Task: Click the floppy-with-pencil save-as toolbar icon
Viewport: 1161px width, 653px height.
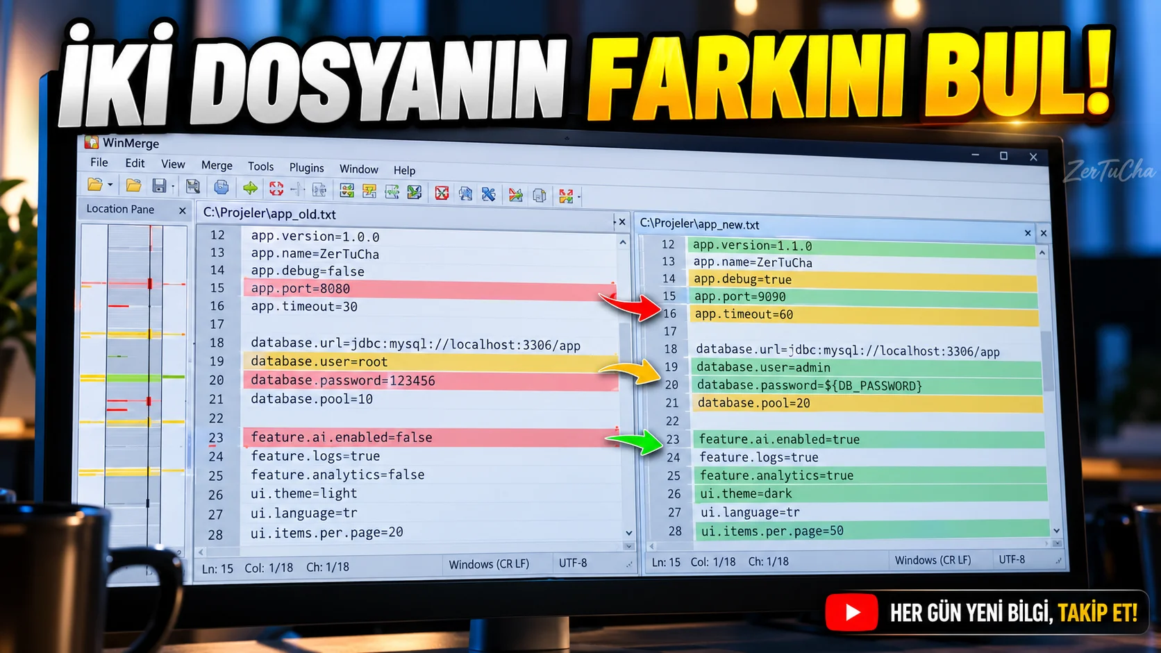Action: click(193, 186)
